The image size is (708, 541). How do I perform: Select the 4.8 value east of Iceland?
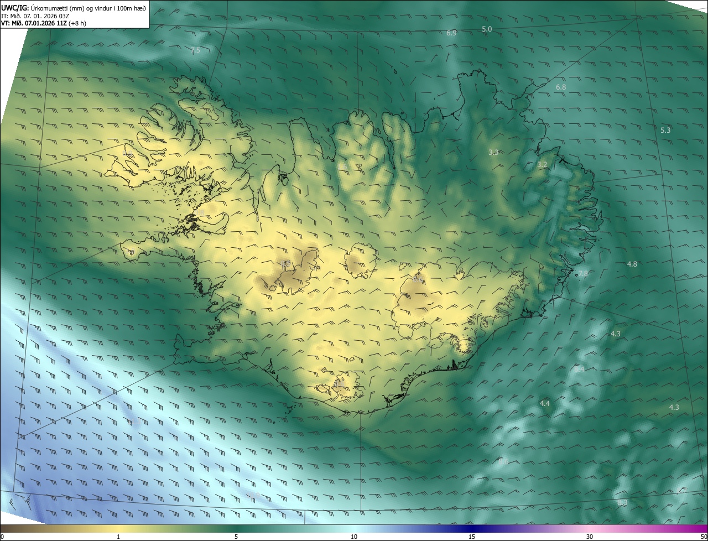click(632, 264)
